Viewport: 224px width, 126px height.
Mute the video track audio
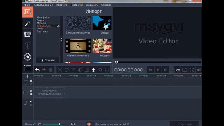click(31, 94)
